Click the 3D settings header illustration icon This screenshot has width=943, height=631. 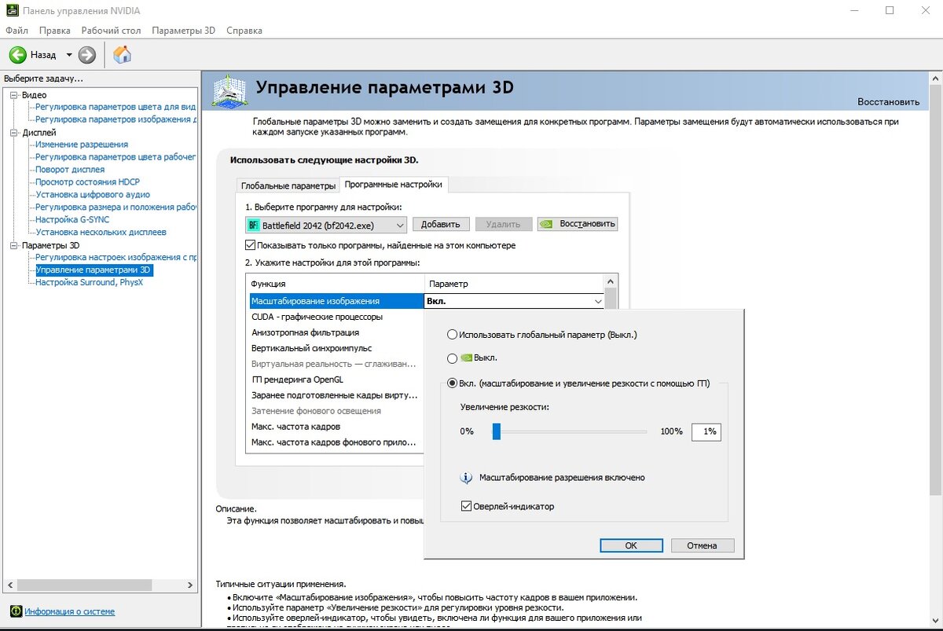pos(229,92)
